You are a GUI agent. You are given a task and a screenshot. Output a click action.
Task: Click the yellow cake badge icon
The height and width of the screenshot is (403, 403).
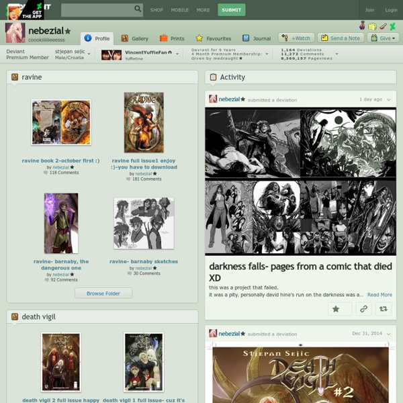372,26
